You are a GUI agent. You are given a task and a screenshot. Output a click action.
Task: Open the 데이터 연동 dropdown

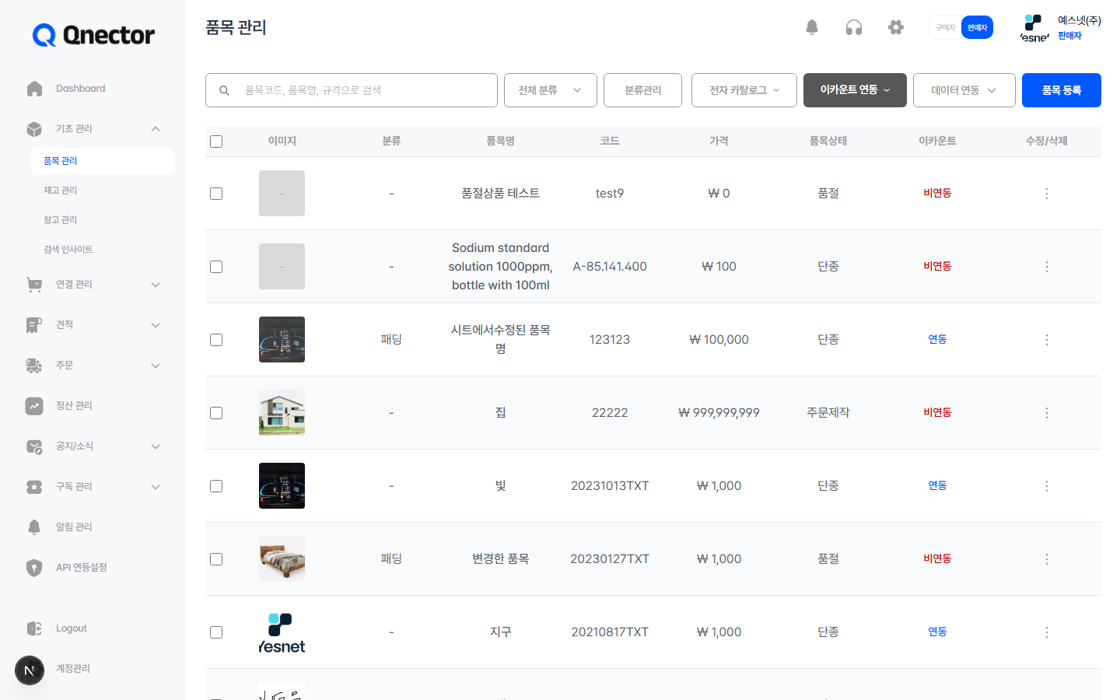964,90
